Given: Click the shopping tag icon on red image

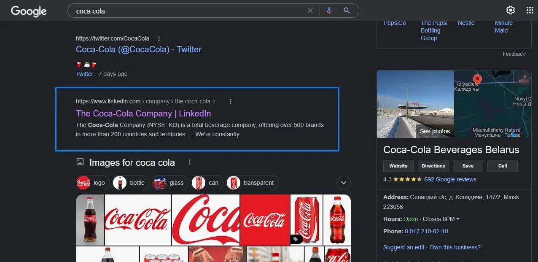Looking at the screenshot, I should [296, 239].
